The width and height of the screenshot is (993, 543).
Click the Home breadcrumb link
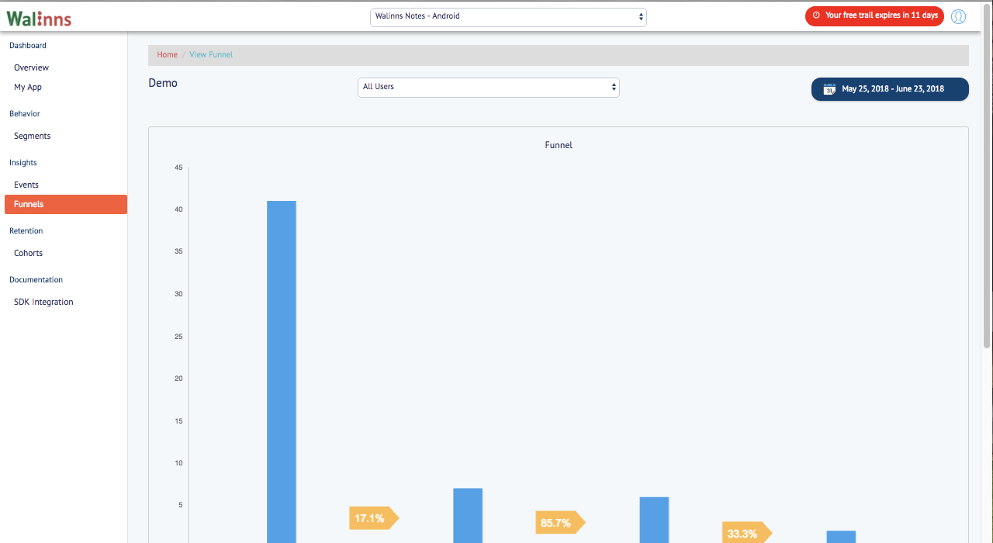167,54
